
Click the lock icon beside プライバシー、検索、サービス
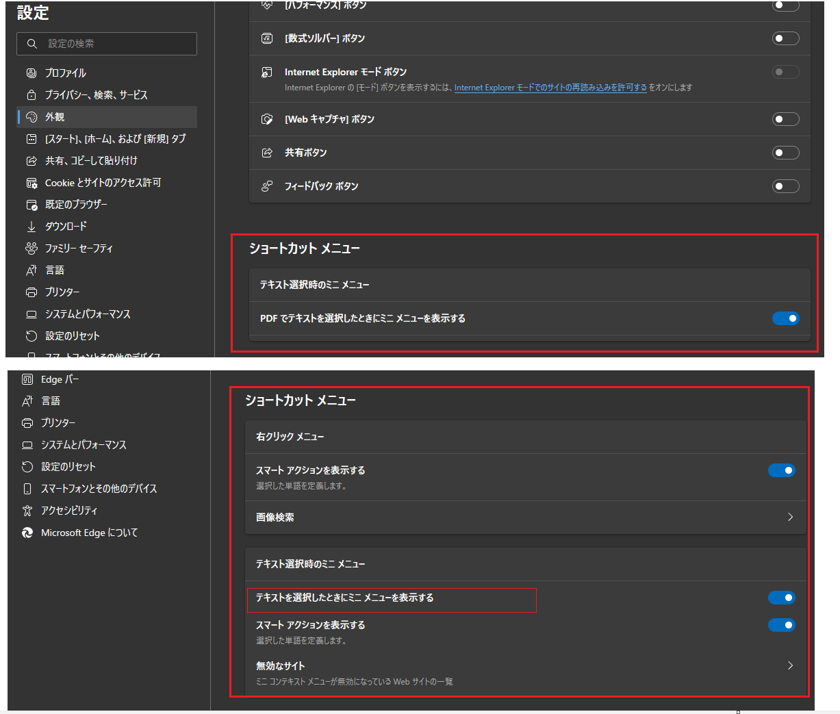click(31, 94)
